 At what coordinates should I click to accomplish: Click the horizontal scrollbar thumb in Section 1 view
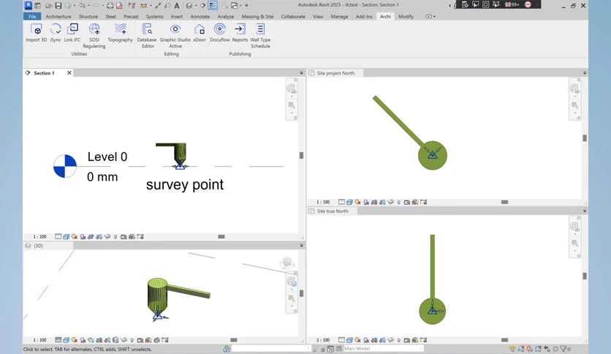click(x=221, y=237)
